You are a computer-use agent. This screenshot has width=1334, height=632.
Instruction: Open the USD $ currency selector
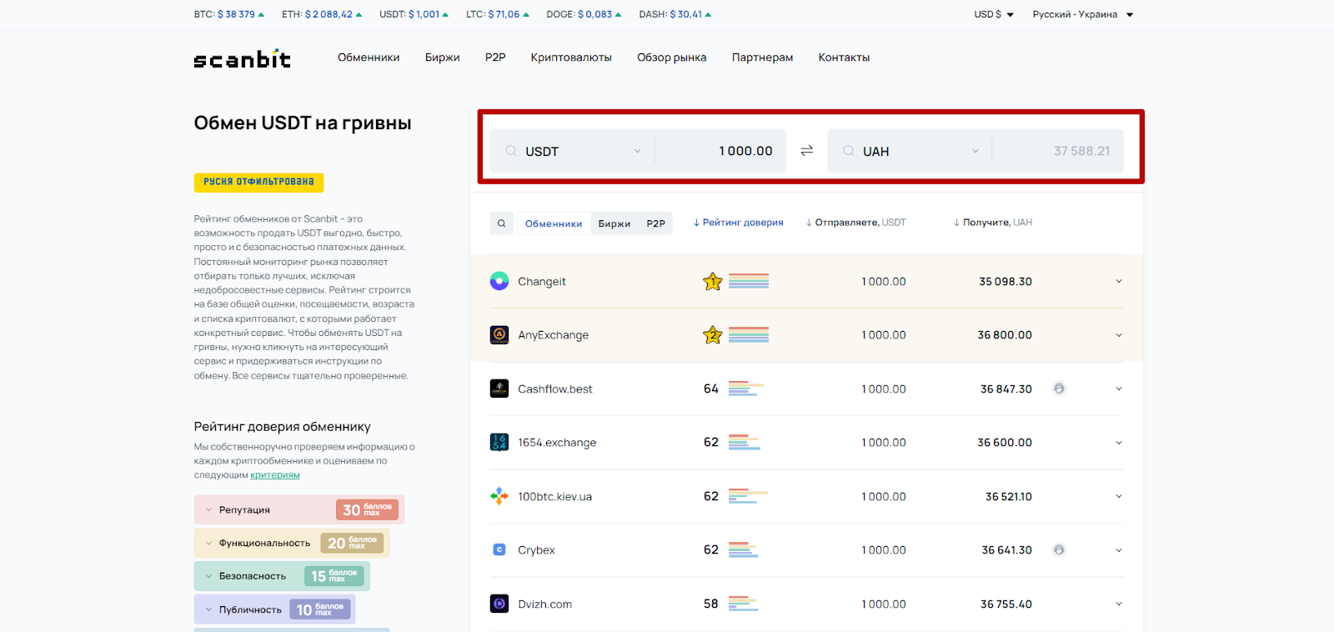coord(994,14)
